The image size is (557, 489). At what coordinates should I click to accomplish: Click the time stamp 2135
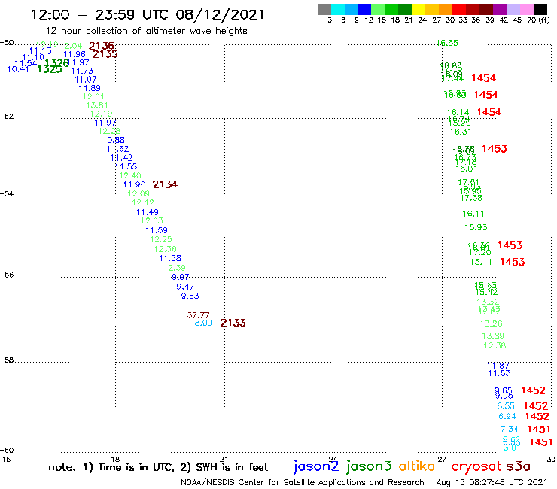[x=105, y=54]
